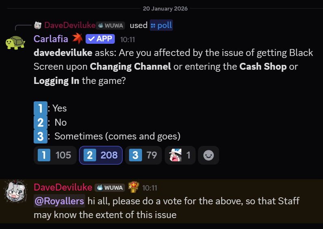Toggle the custom emoji reaction with 1 vote
The height and width of the screenshot is (229, 323).
pyautogui.click(x=180, y=155)
